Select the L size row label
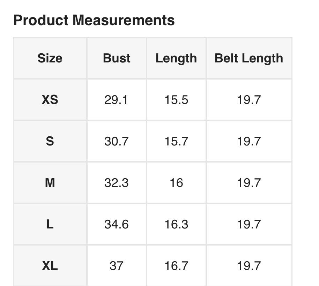319x286 pixels. coord(50,224)
